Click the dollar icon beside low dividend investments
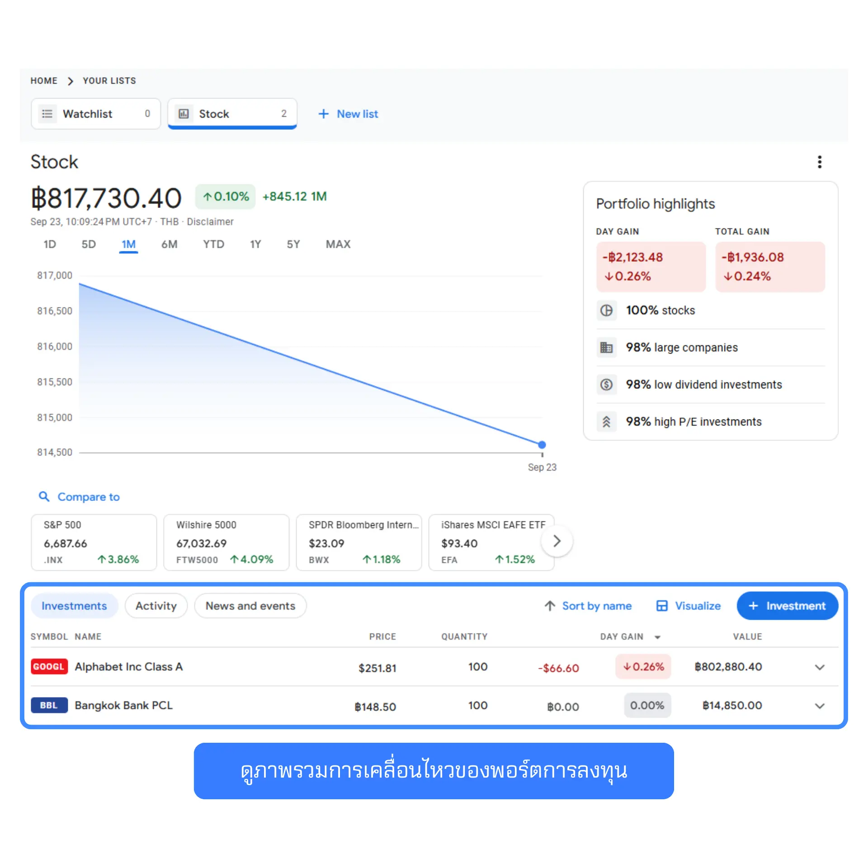868x868 pixels. tap(606, 384)
